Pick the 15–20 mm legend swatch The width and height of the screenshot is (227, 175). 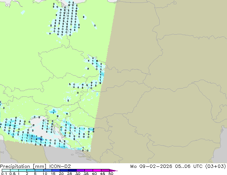(56, 170)
